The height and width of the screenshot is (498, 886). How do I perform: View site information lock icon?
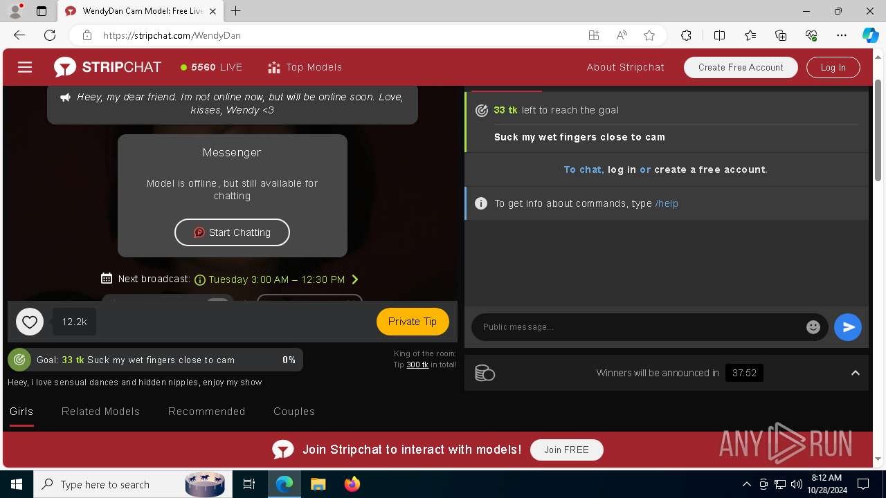coord(87,35)
